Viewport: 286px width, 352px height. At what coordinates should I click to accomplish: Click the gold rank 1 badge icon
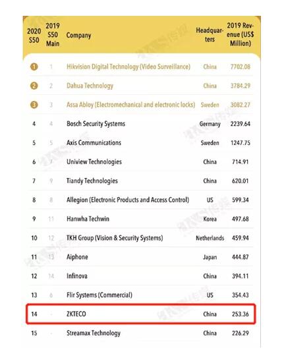tap(34, 67)
